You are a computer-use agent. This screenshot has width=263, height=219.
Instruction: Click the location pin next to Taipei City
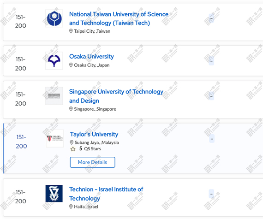(x=71, y=31)
